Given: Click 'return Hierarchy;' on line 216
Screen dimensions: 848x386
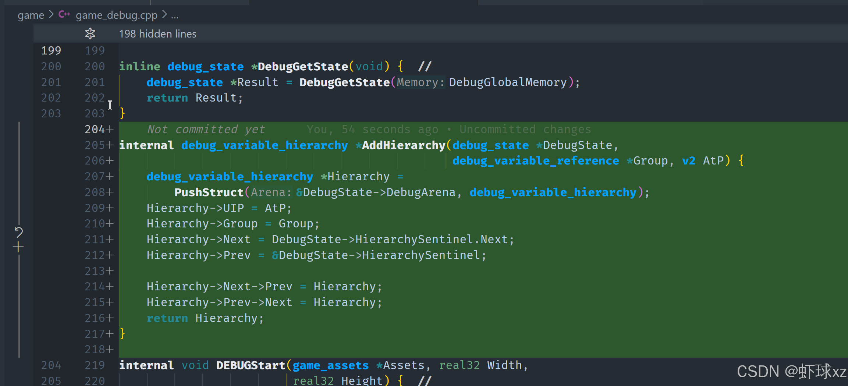Looking at the screenshot, I should tap(205, 318).
